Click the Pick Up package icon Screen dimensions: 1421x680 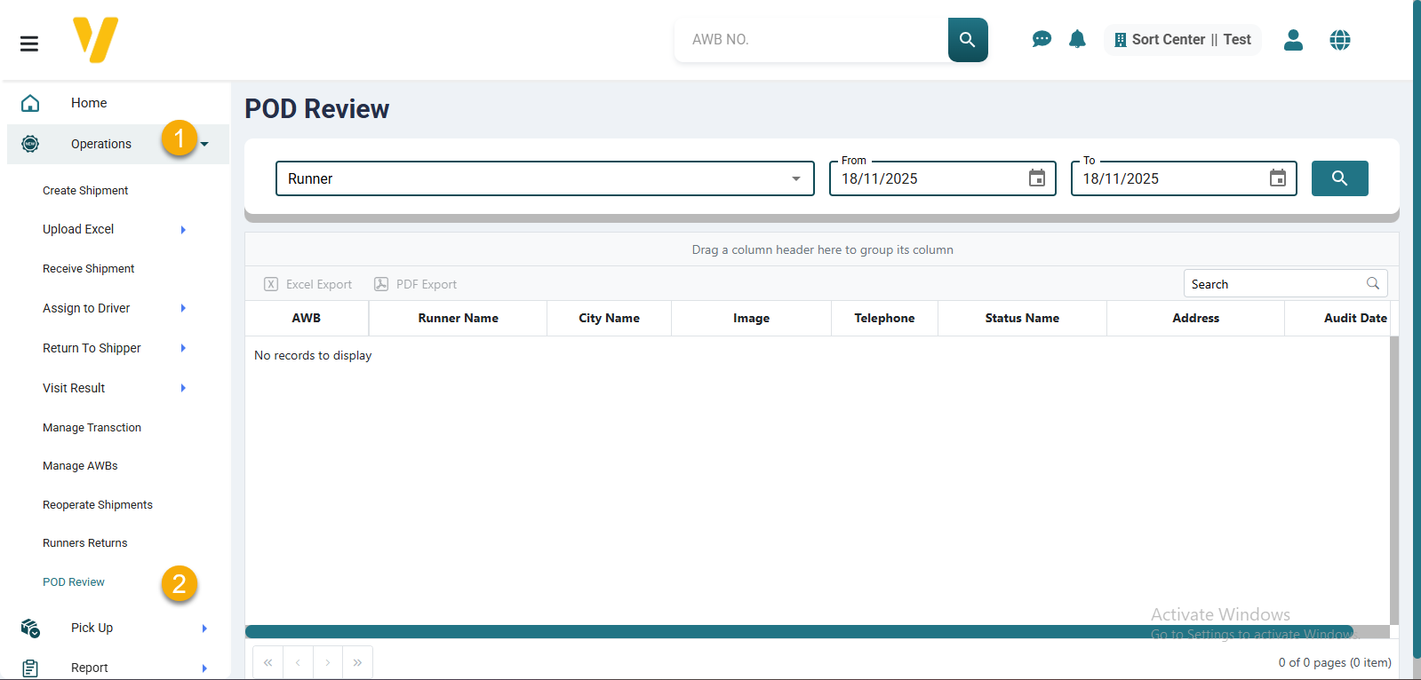(30, 629)
